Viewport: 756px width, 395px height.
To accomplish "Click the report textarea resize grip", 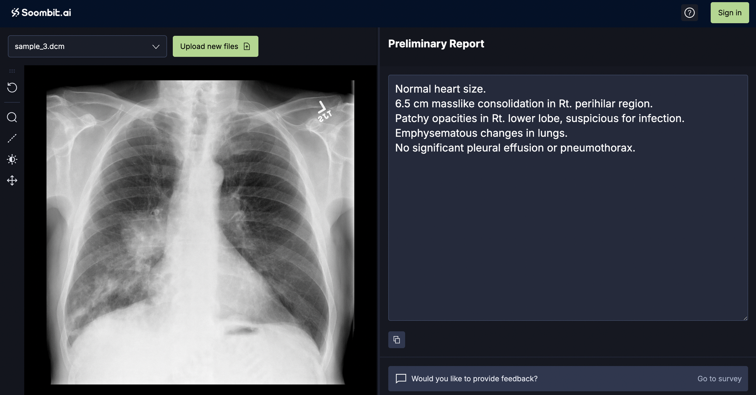I will tap(745, 318).
